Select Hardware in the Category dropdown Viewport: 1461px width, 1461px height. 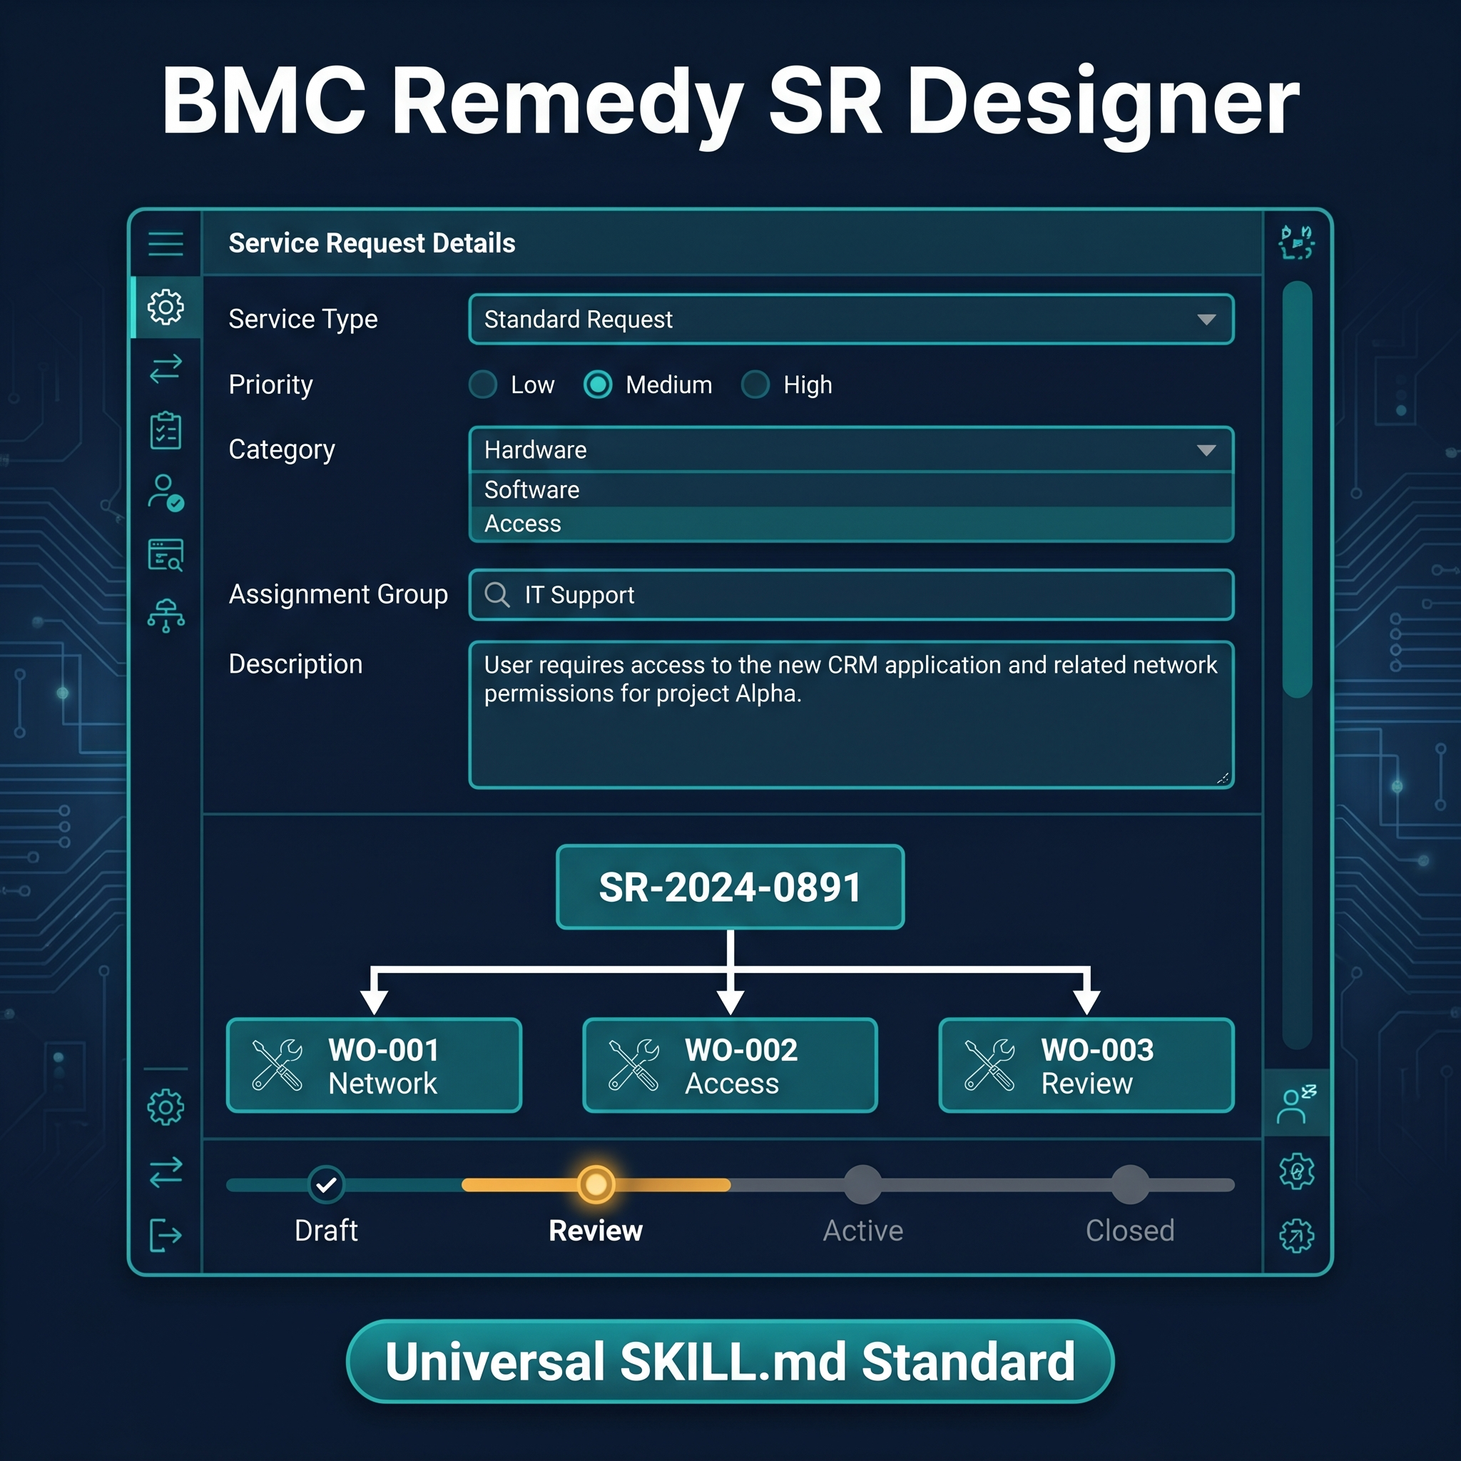pyautogui.click(x=851, y=450)
